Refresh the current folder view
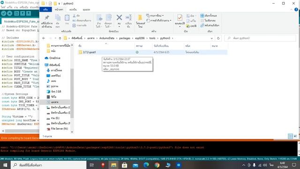The height and width of the screenshot is (169, 300). pyautogui.click(x=218, y=38)
